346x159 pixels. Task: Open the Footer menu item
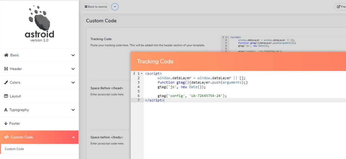[x=39, y=124]
